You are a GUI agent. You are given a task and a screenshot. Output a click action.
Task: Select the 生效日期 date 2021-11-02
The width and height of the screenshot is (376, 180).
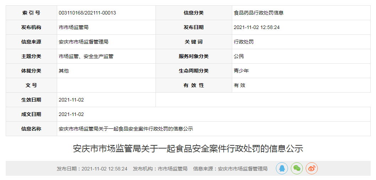click(x=71, y=100)
